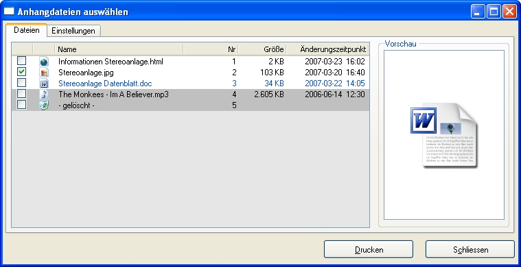Image resolution: width=521 pixels, height=267 pixels.
Task: Click the HTML file icon for Informationen Stereoanlage
Action: [44, 62]
